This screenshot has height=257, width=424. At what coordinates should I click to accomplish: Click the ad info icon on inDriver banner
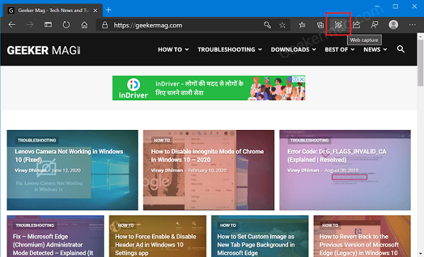pyautogui.click(x=295, y=79)
